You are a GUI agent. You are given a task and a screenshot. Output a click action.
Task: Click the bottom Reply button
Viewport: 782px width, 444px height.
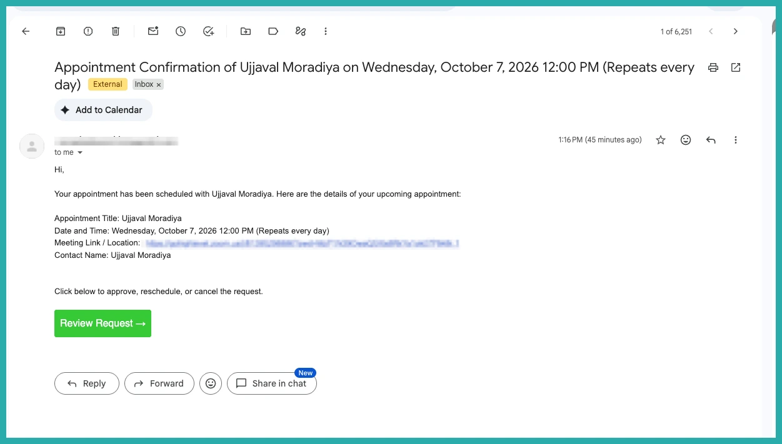[87, 383]
